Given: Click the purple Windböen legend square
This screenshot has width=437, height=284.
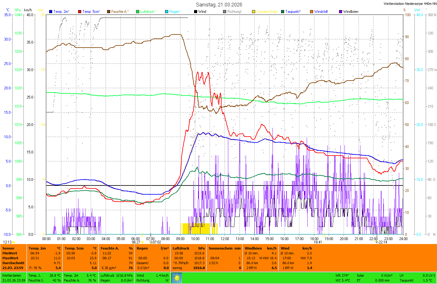Looking at the screenshot, I should coord(341,12).
